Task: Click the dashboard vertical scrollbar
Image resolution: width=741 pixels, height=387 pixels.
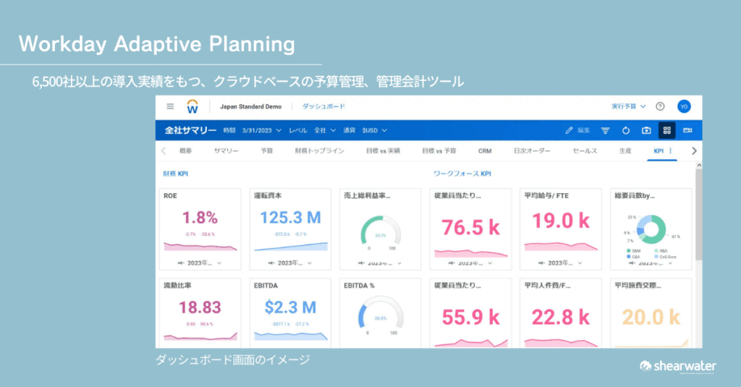Action: (698, 215)
